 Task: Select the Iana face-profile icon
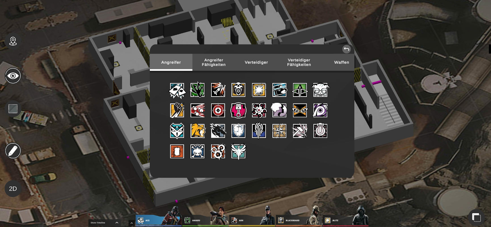[279, 110]
